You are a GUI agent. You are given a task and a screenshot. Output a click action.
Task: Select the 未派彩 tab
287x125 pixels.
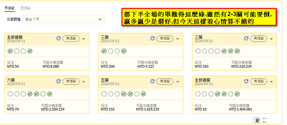coord(9,8)
